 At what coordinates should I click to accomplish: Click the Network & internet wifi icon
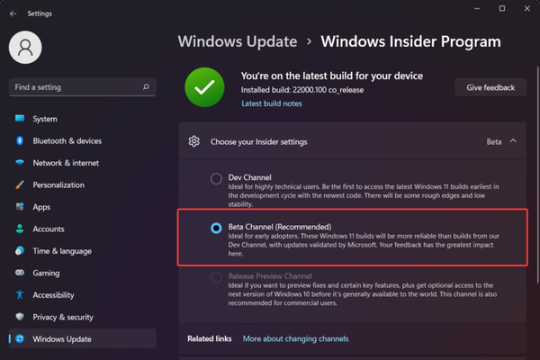coord(19,163)
